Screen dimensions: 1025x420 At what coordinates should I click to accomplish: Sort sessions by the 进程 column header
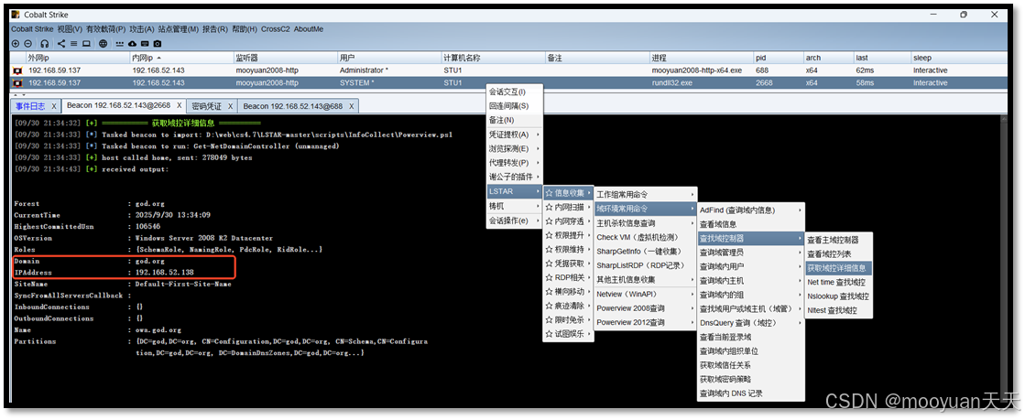pos(701,59)
